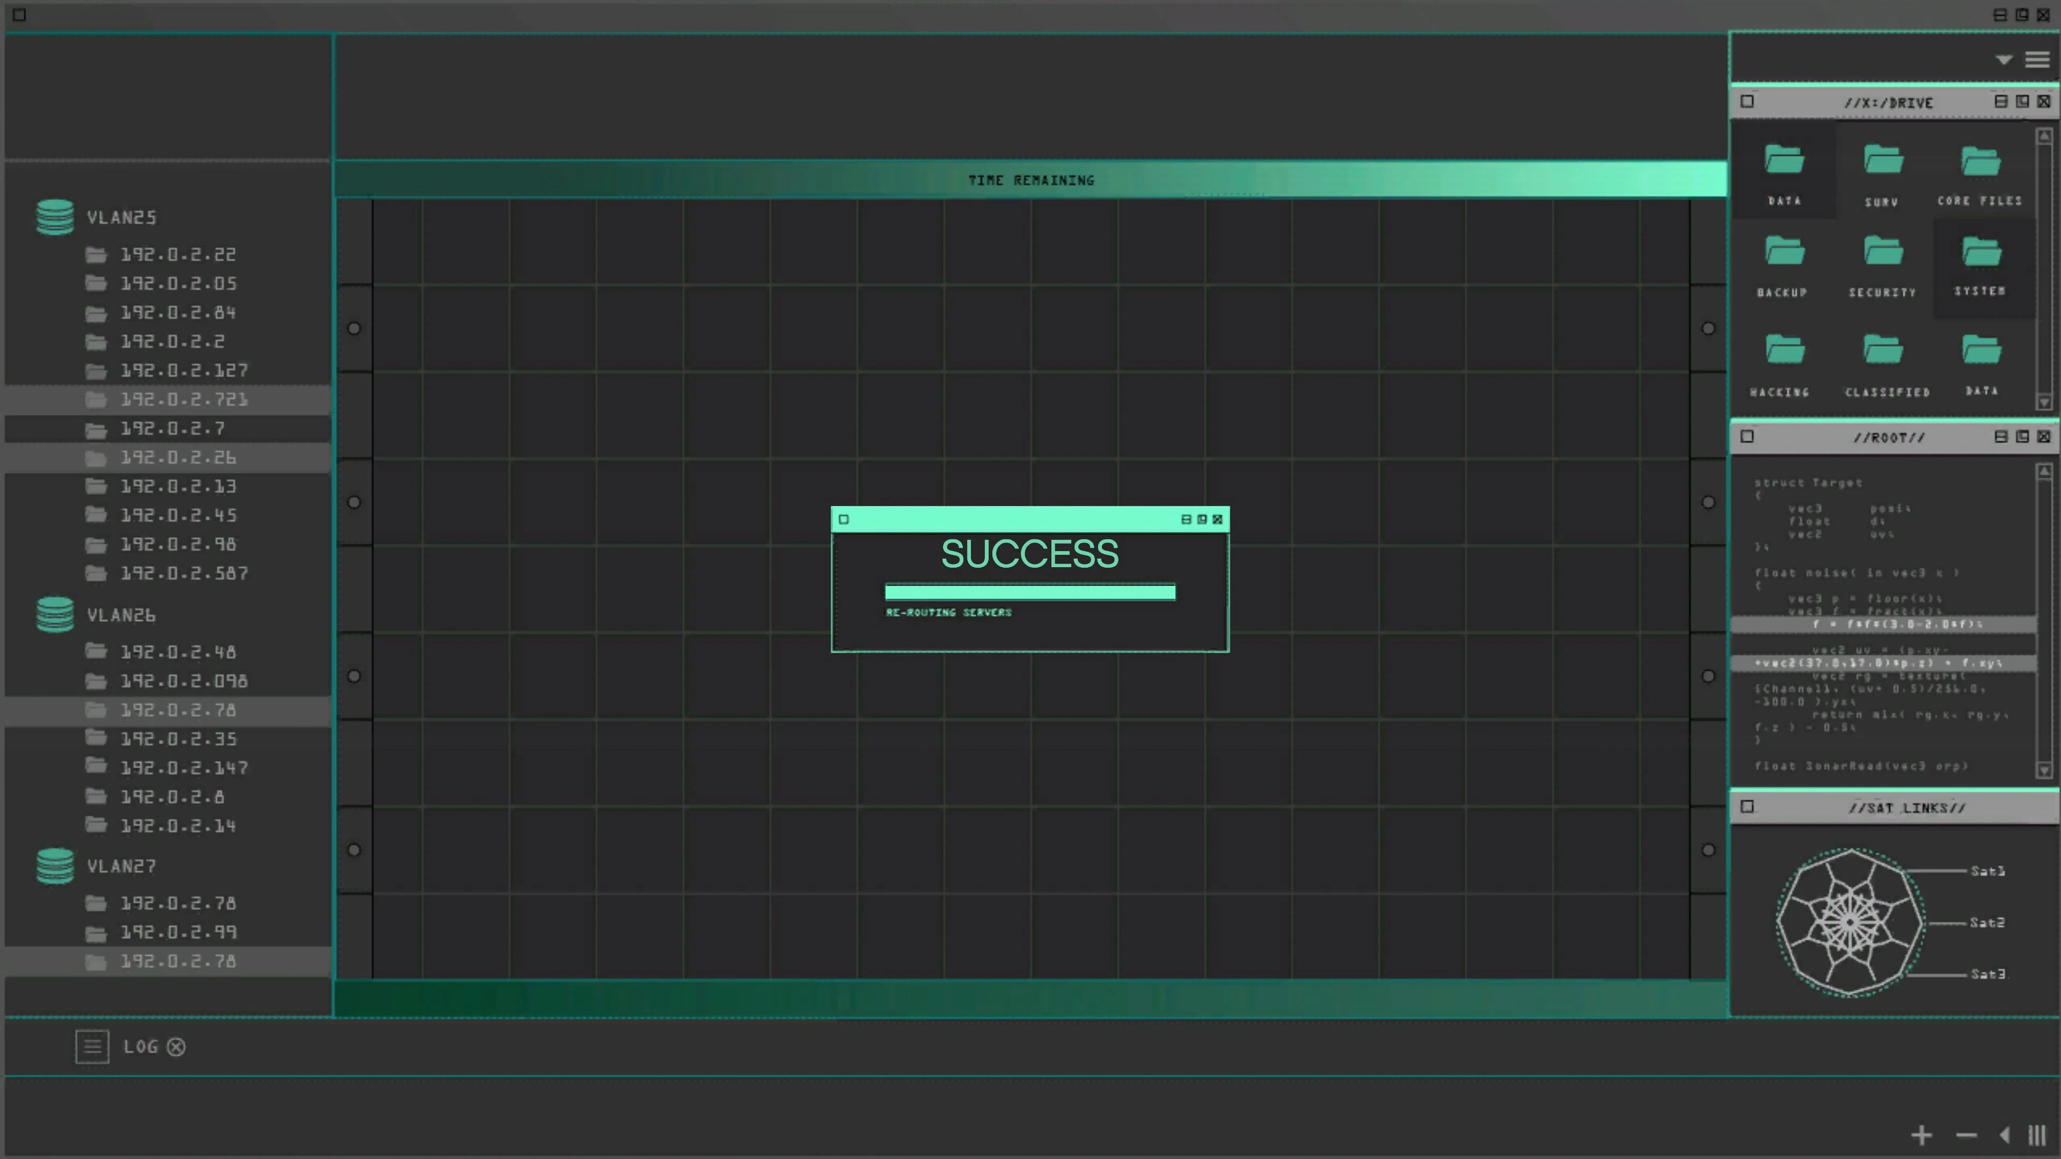Open the HACKING folder icon
This screenshot has width=2061, height=1159.
[1784, 349]
